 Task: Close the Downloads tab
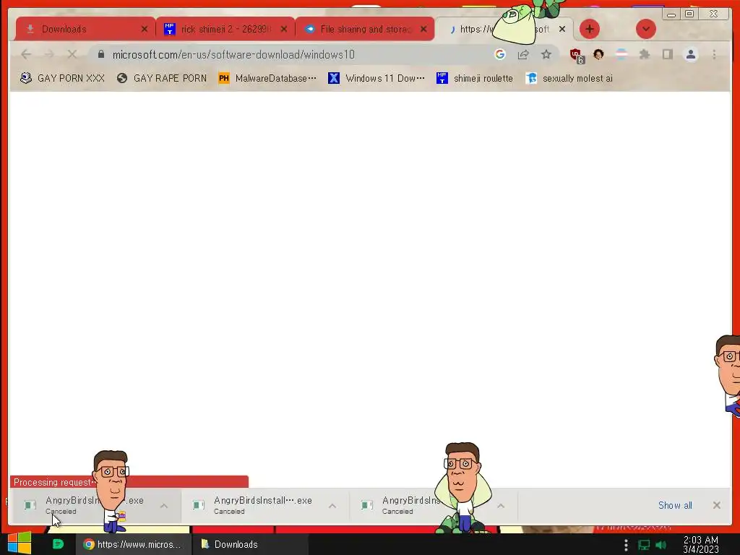(145, 29)
